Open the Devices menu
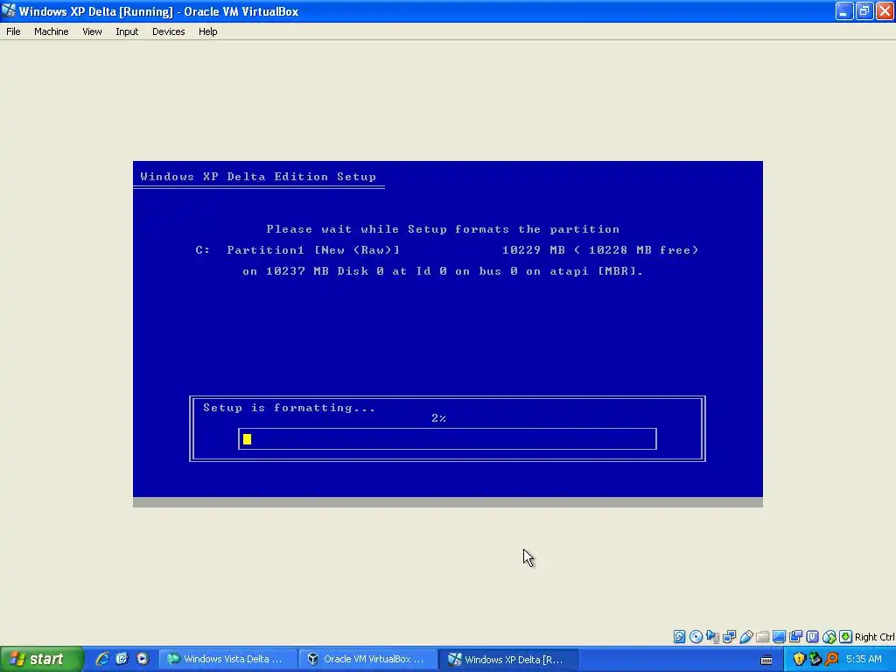Image resolution: width=896 pixels, height=672 pixels. tap(168, 31)
